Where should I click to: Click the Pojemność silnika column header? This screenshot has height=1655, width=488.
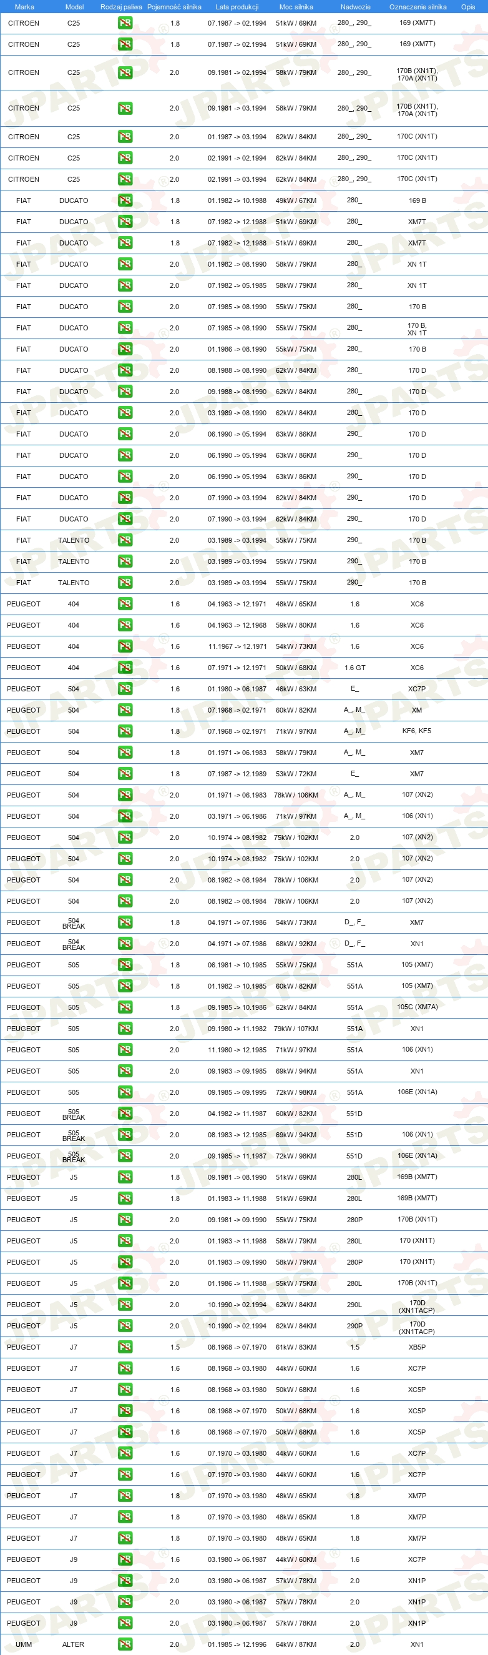[174, 7]
